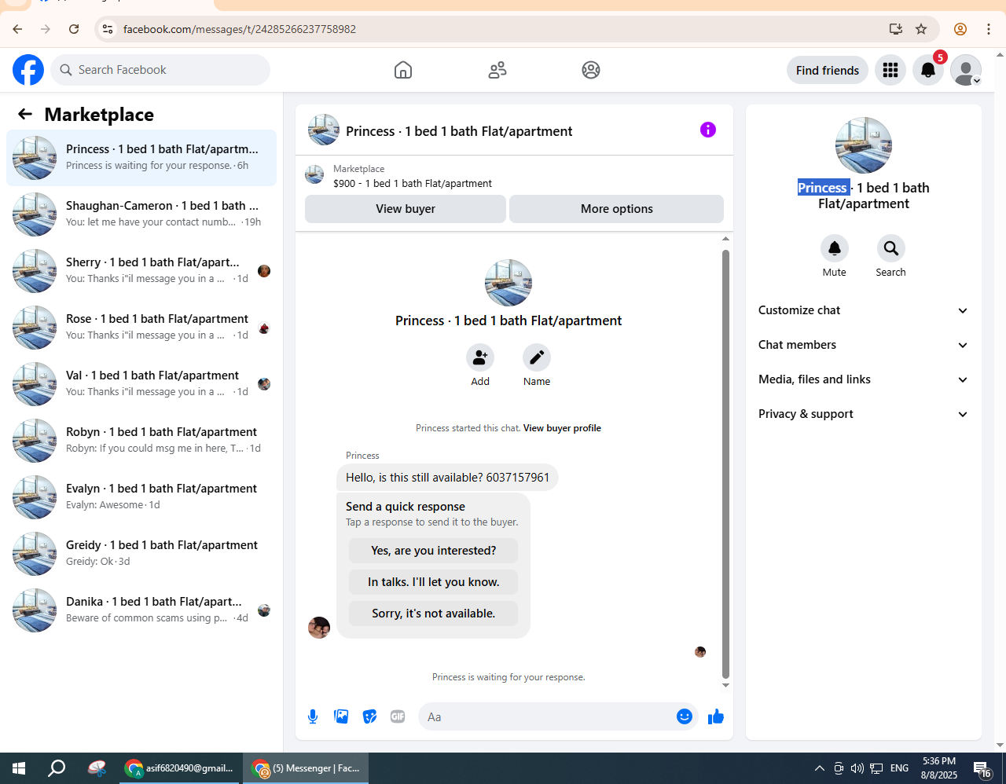The image size is (1006, 784).
Task: Open Chrome profile icon in toolbar
Action: [x=960, y=29]
